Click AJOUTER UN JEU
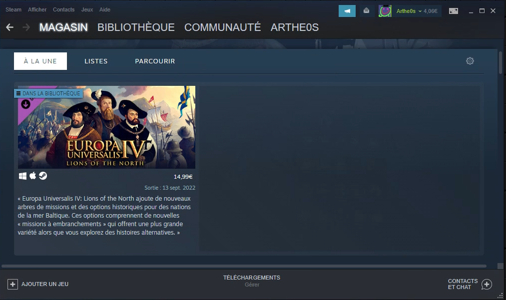Viewport: 506px width, 300px height. click(45, 284)
